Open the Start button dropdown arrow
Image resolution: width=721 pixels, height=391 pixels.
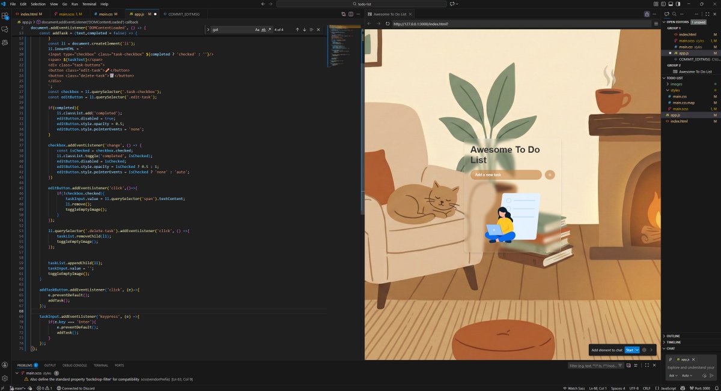(637, 350)
